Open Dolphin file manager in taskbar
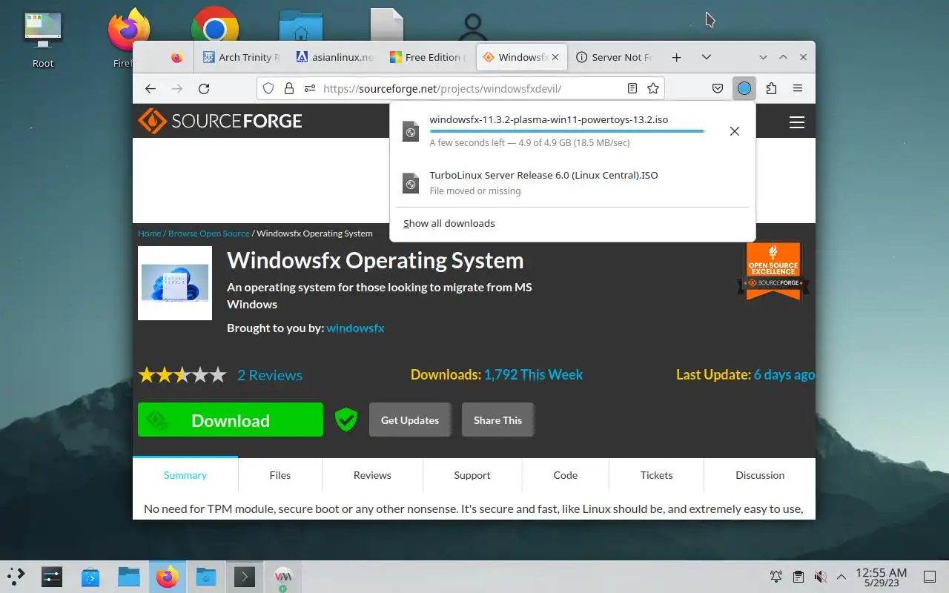Screen dimensions: 949x593 pos(129,577)
